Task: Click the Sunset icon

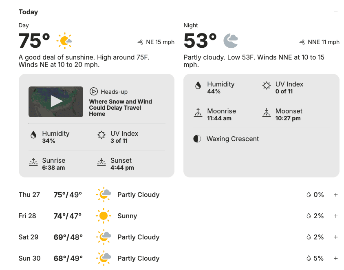Action: click(101, 162)
